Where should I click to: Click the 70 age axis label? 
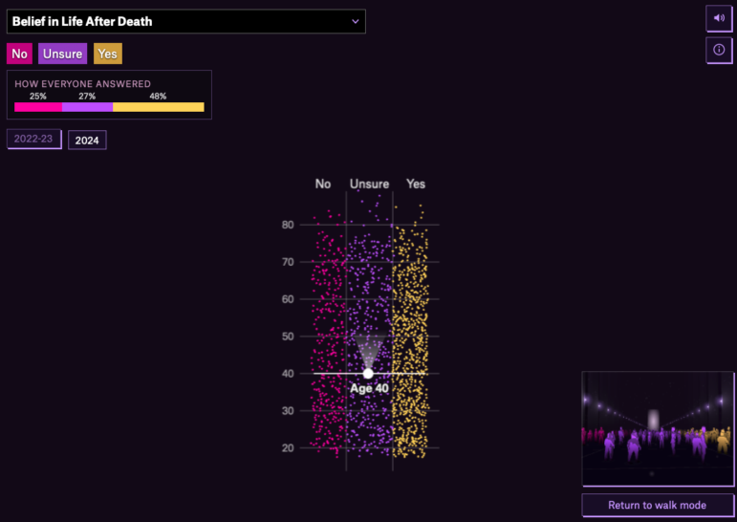(288, 262)
